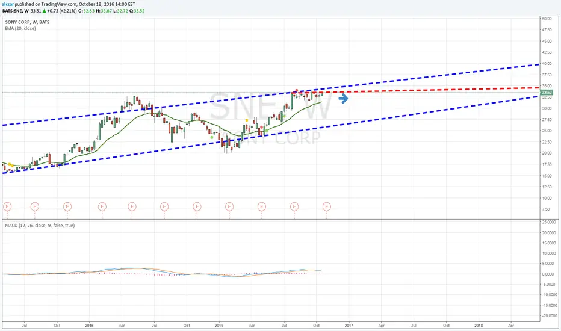Click the earnings E marker just after Oct 2015
Viewport: 561px width, 331px height.
tap(197, 206)
